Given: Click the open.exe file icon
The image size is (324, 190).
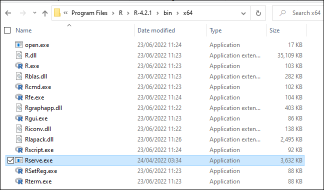Looking at the screenshot, I should tap(19, 44).
